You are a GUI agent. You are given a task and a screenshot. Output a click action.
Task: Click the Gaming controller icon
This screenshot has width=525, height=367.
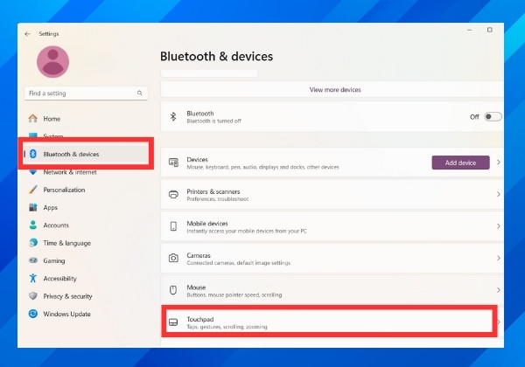pos(33,260)
